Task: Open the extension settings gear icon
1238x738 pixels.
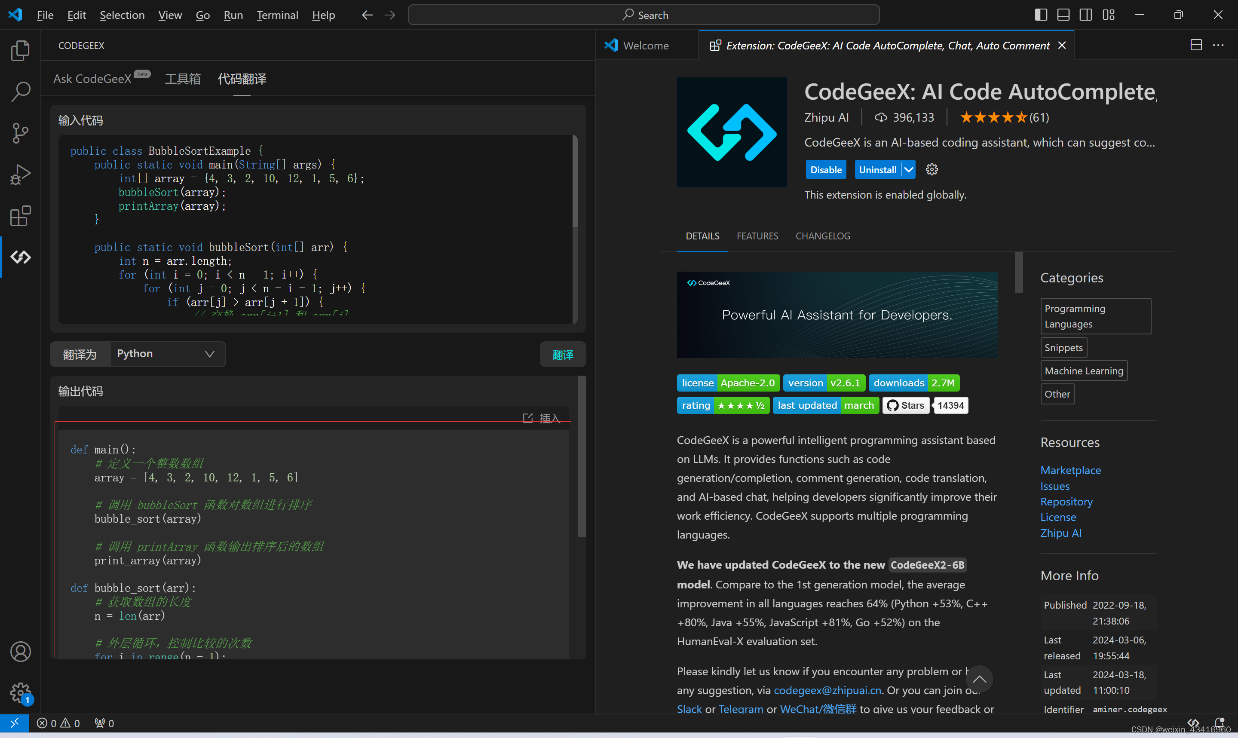Action: coord(932,170)
